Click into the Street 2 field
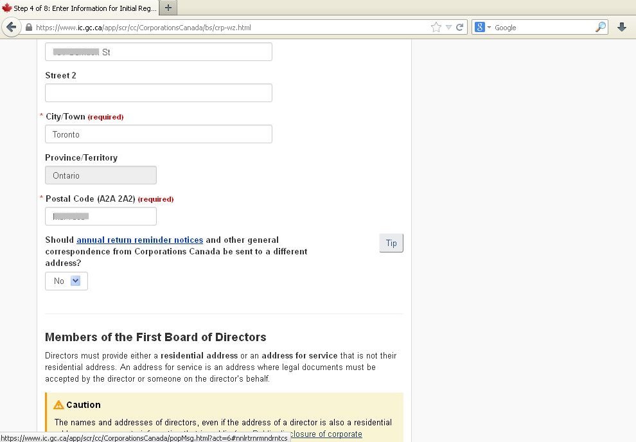636x442 pixels. coord(158,93)
